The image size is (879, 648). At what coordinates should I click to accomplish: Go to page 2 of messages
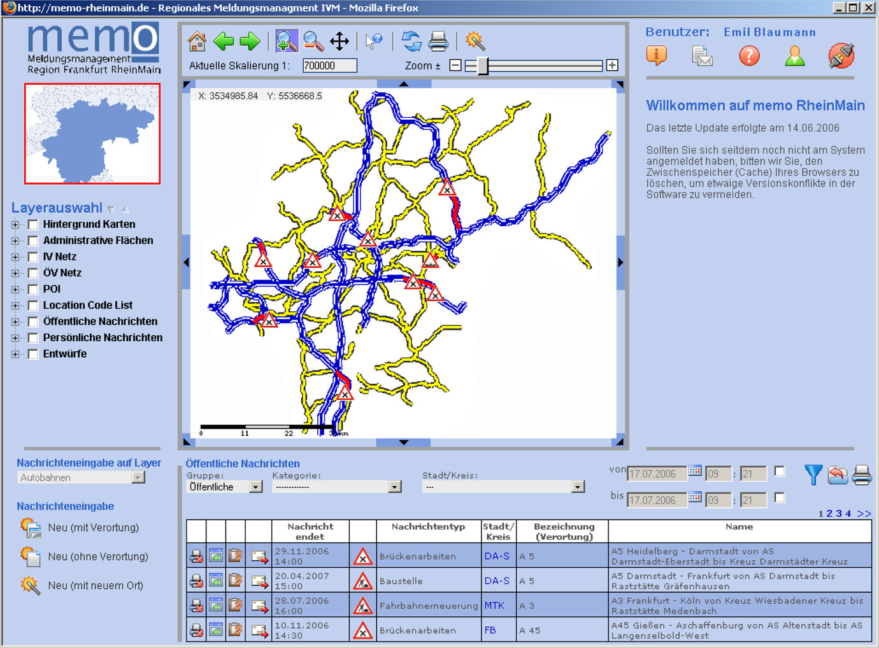coord(829,514)
